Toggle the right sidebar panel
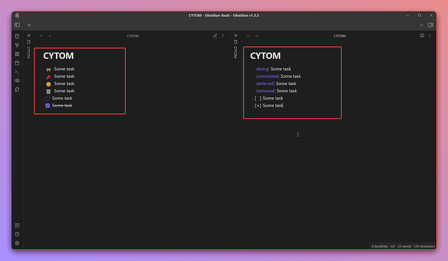The width and height of the screenshot is (448, 261). tap(431, 25)
